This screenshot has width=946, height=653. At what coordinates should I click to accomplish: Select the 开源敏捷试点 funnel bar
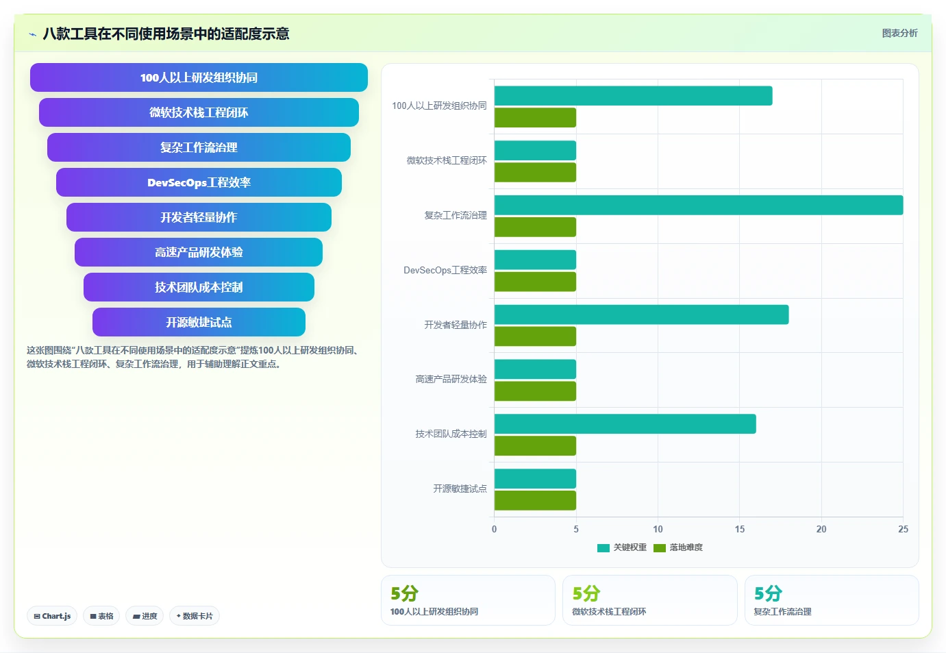pos(199,322)
